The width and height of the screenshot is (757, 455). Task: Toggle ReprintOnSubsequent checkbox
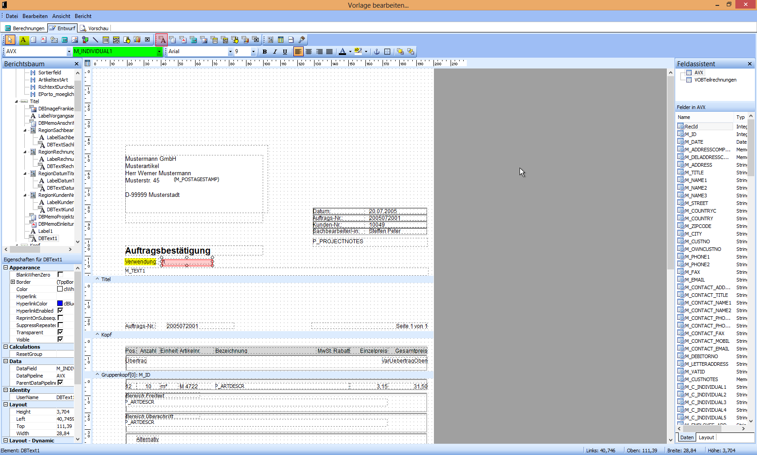point(60,318)
